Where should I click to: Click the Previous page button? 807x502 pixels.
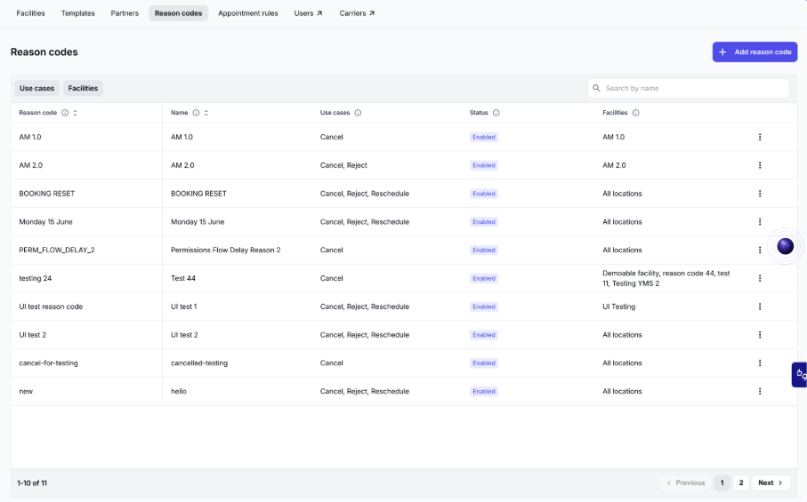coord(685,483)
